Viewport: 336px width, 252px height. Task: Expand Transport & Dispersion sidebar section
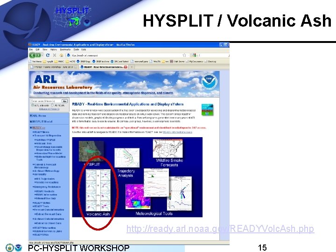[x=48, y=136]
